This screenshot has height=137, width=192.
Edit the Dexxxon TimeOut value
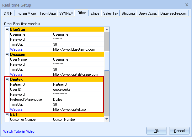point(78,69)
